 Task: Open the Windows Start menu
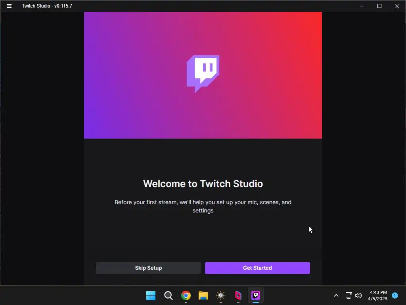tap(151, 295)
